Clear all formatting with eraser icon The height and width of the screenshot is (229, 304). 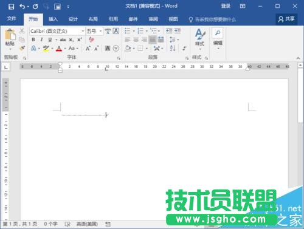click(92, 39)
